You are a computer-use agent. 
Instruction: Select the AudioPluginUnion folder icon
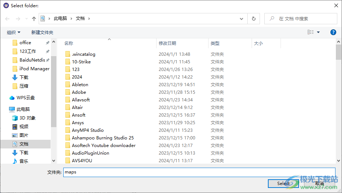pyautogui.click(x=68, y=153)
